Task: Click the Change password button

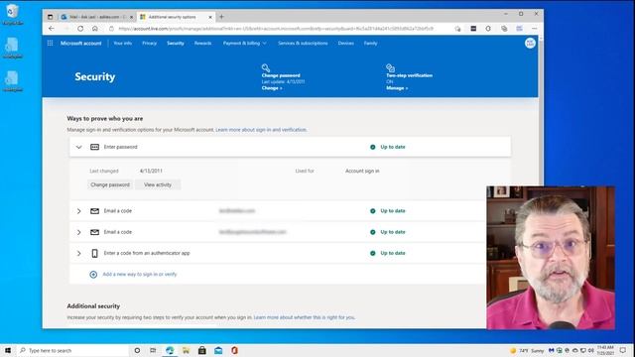Action: click(x=110, y=185)
